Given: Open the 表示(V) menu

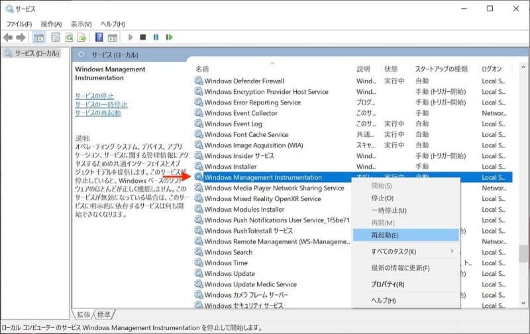Looking at the screenshot, I should (81, 24).
